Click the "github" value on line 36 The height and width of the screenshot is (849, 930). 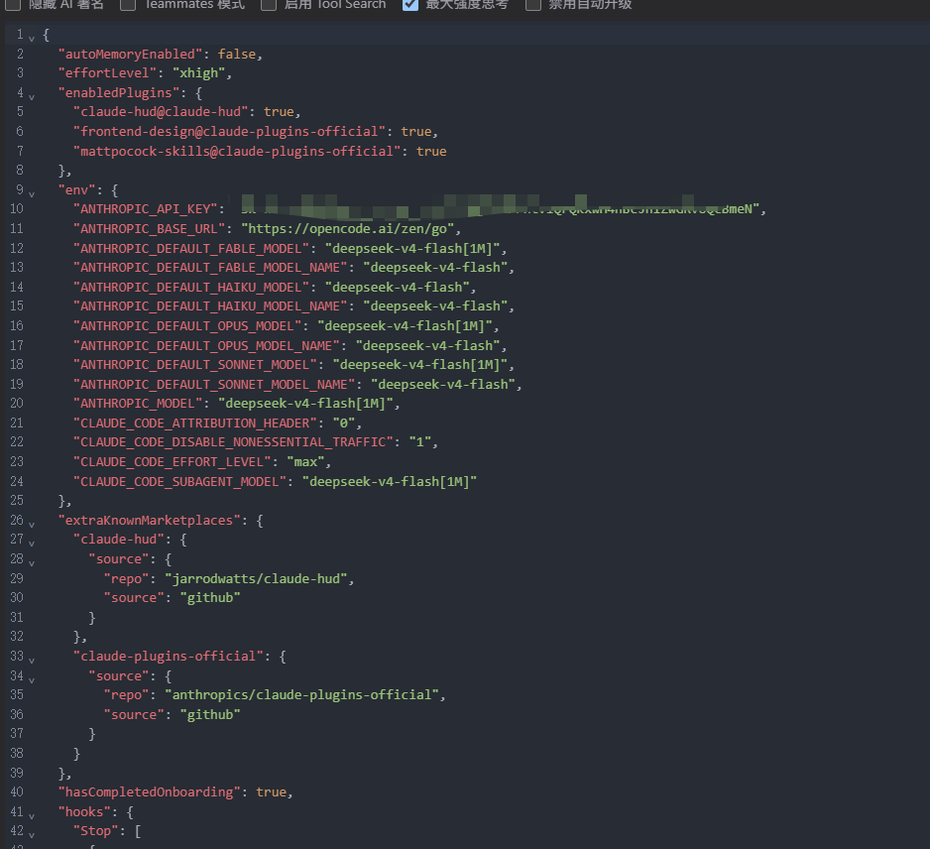tap(210, 714)
